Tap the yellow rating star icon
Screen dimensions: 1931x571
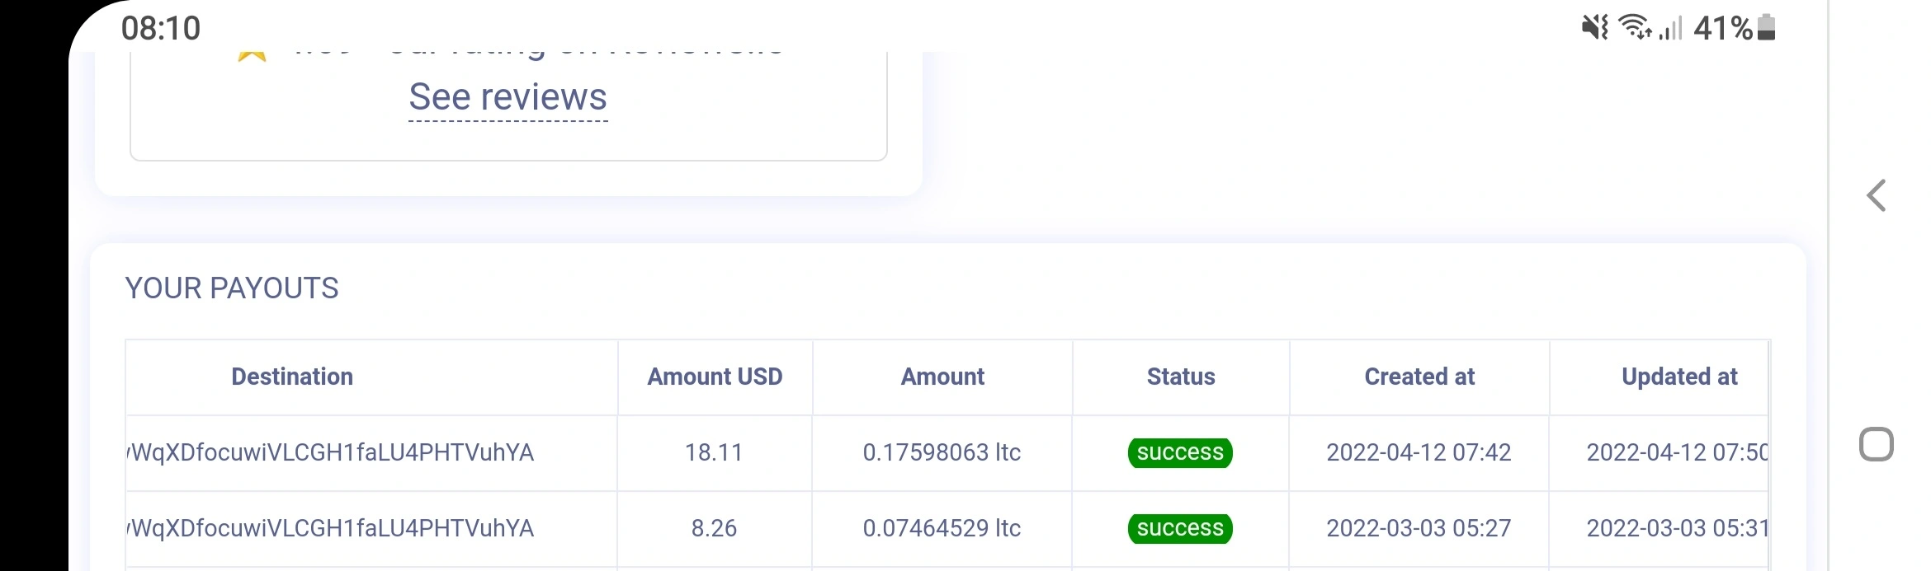point(252,56)
